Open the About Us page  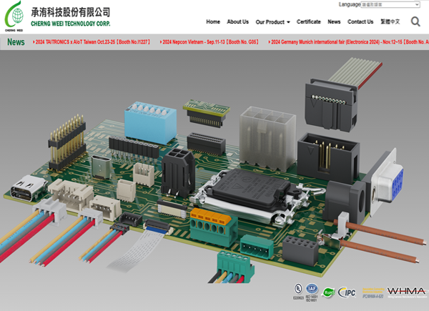(237, 22)
